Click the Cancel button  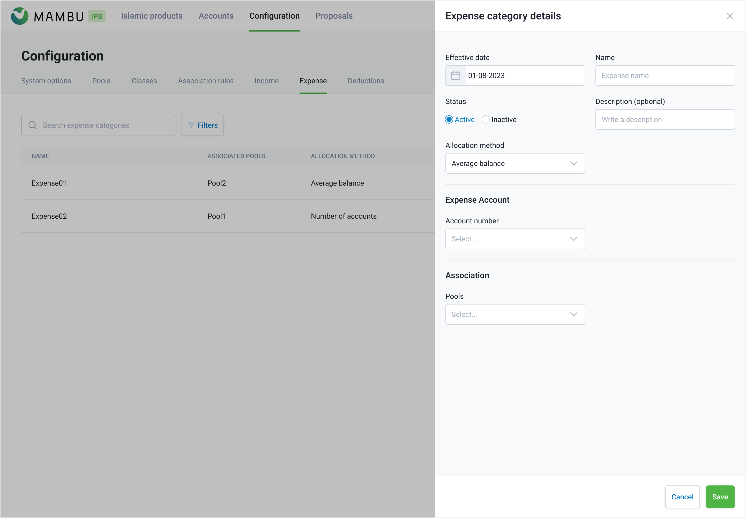(x=682, y=497)
